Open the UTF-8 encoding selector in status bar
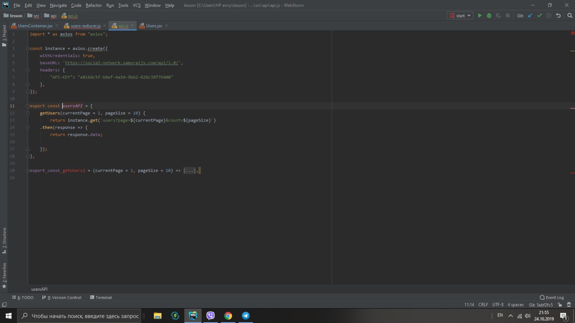The height and width of the screenshot is (323, 575). point(498,305)
